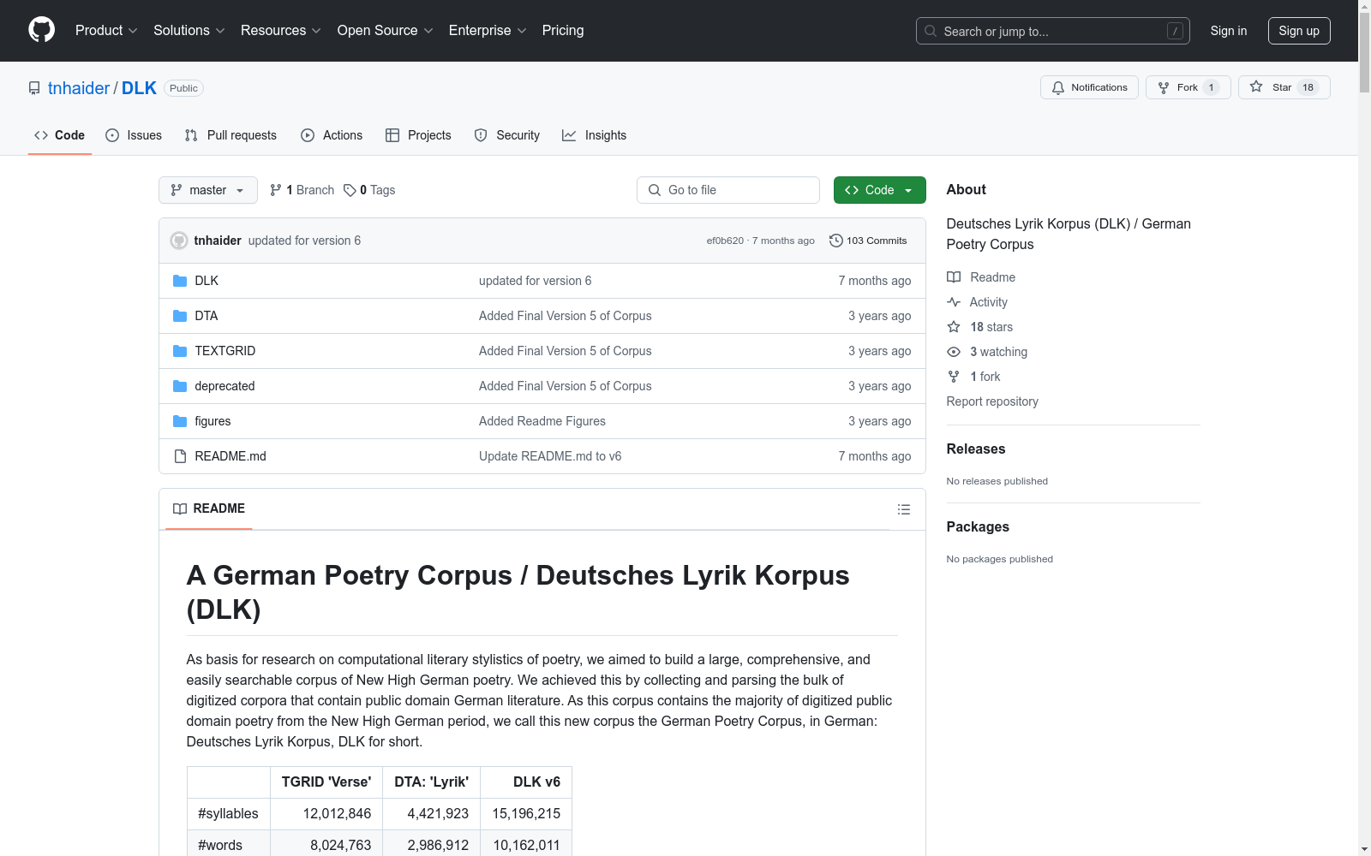Open the README.md file name
This screenshot has height=856, width=1371.
(x=230, y=456)
